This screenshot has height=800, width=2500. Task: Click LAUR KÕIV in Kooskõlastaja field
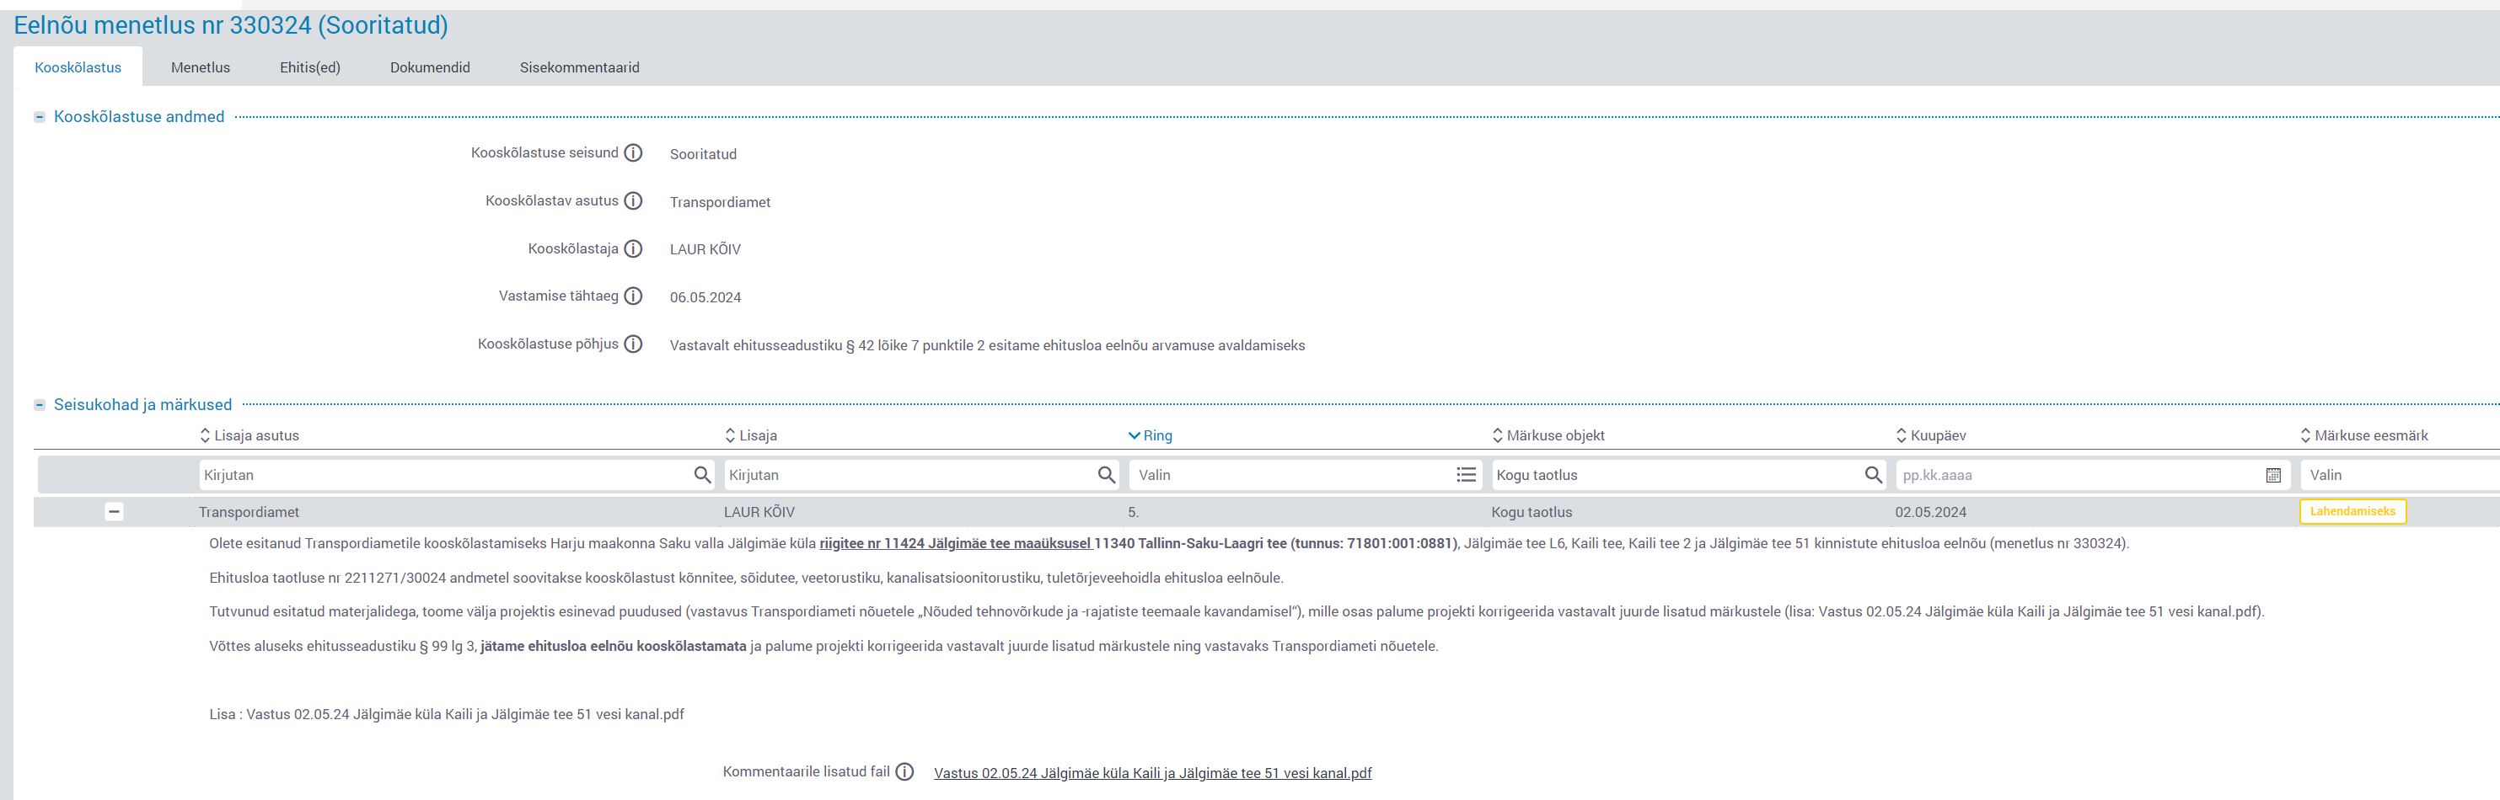coord(705,249)
